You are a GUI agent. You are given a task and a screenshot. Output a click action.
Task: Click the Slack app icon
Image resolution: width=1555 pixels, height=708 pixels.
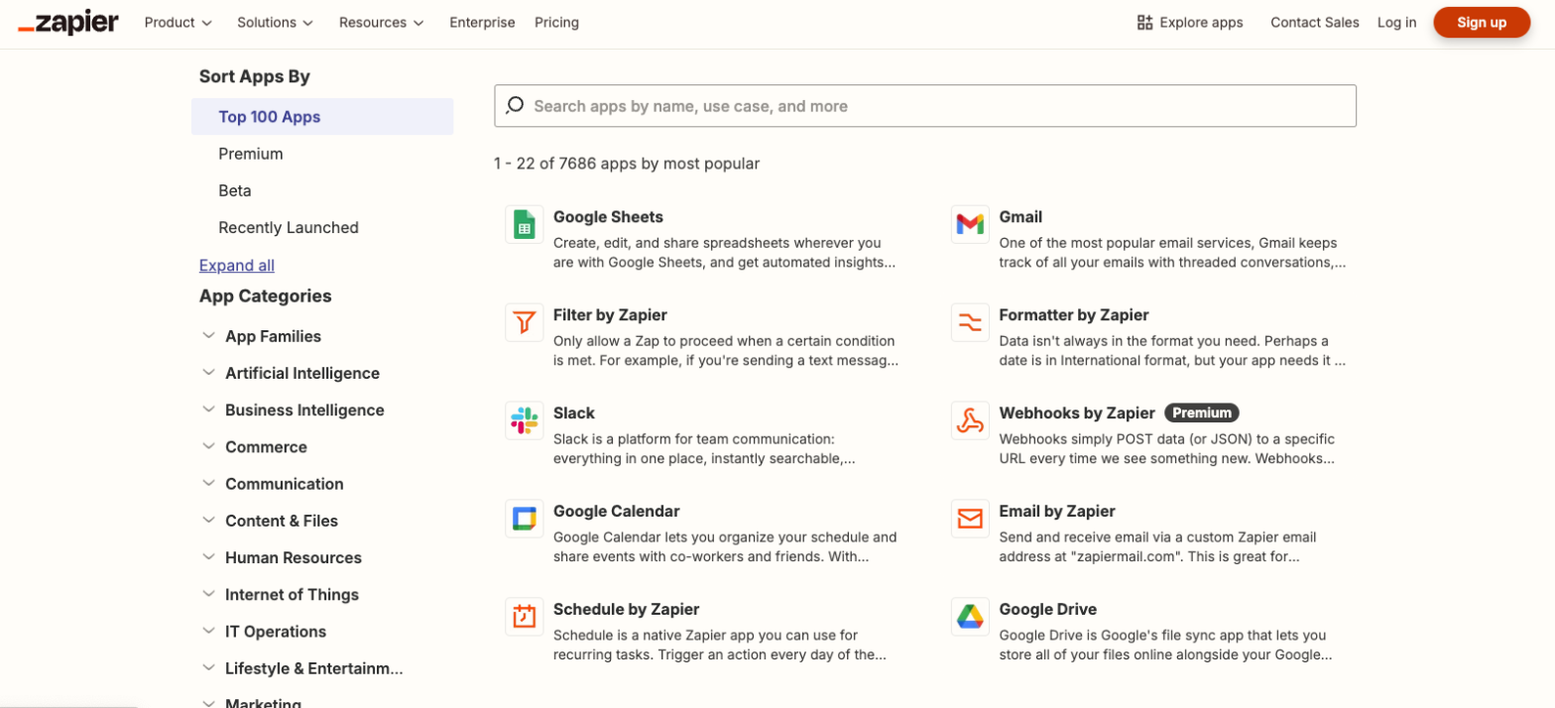pyautogui.click(x=524, y=421)
